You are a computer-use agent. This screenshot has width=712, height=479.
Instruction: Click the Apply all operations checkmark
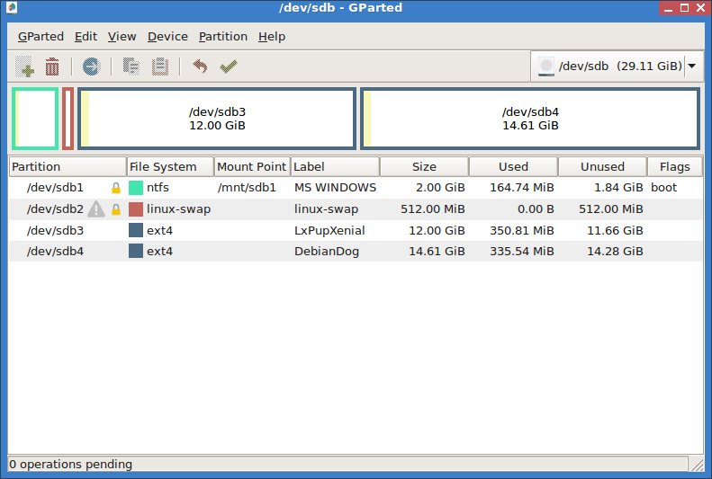pyautogui.click(x=229, y=67)
